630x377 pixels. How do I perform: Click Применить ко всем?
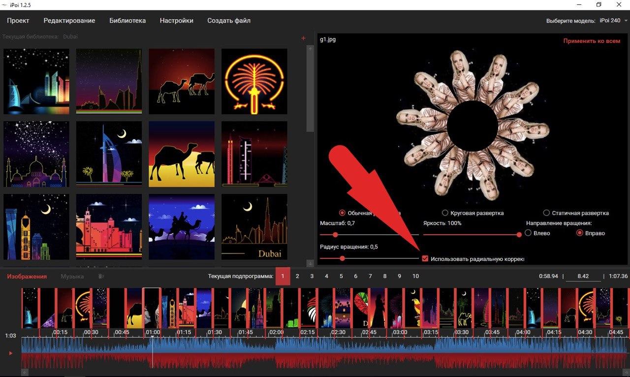point(592,41)
